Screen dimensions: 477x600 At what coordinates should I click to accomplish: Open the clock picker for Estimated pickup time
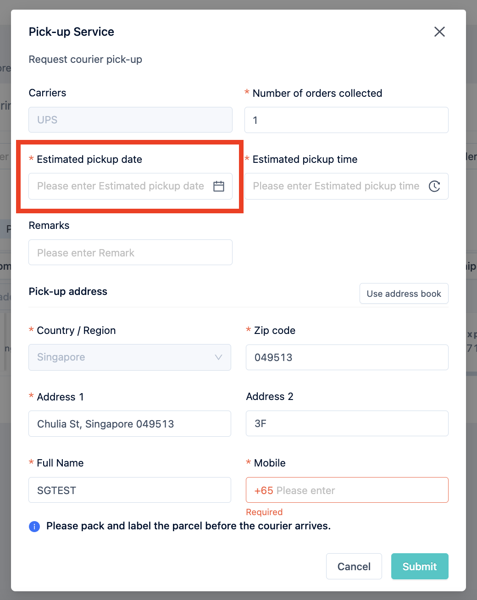click(434, 186)
